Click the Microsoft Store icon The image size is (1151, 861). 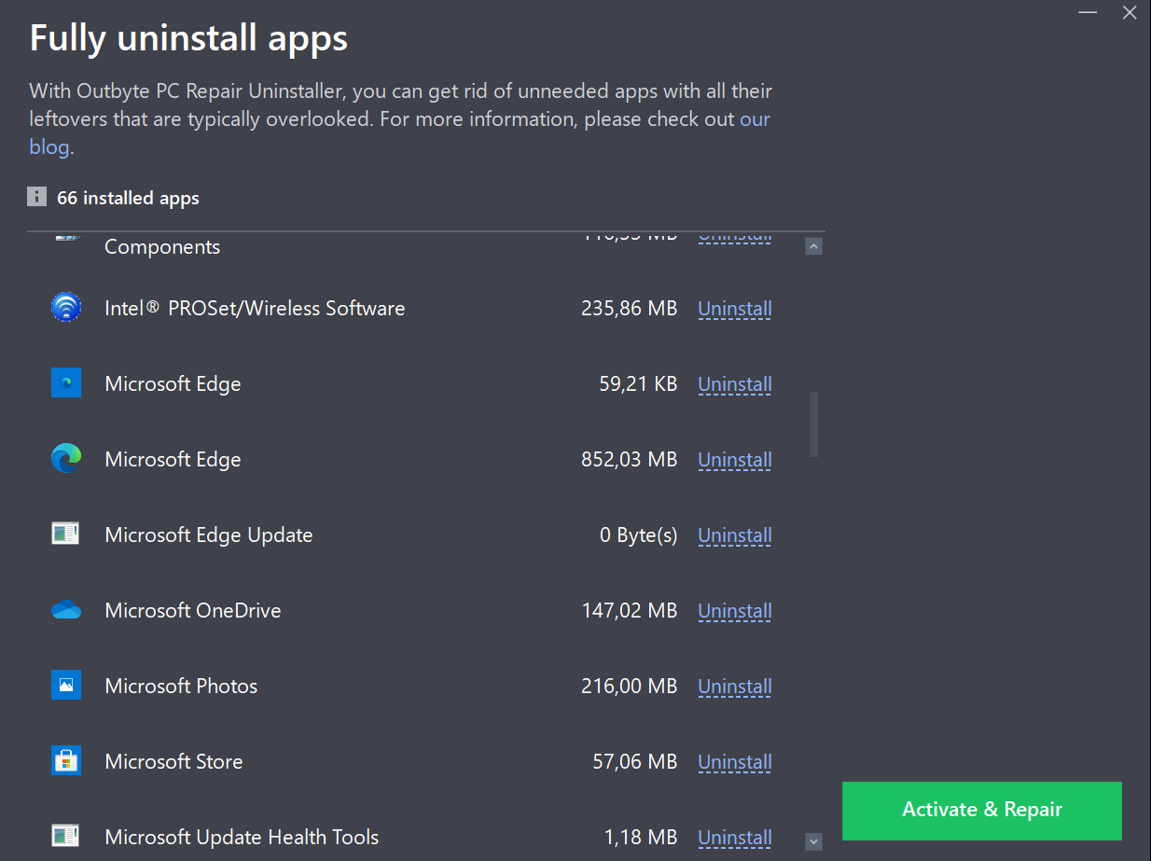[x=66, y=761]
